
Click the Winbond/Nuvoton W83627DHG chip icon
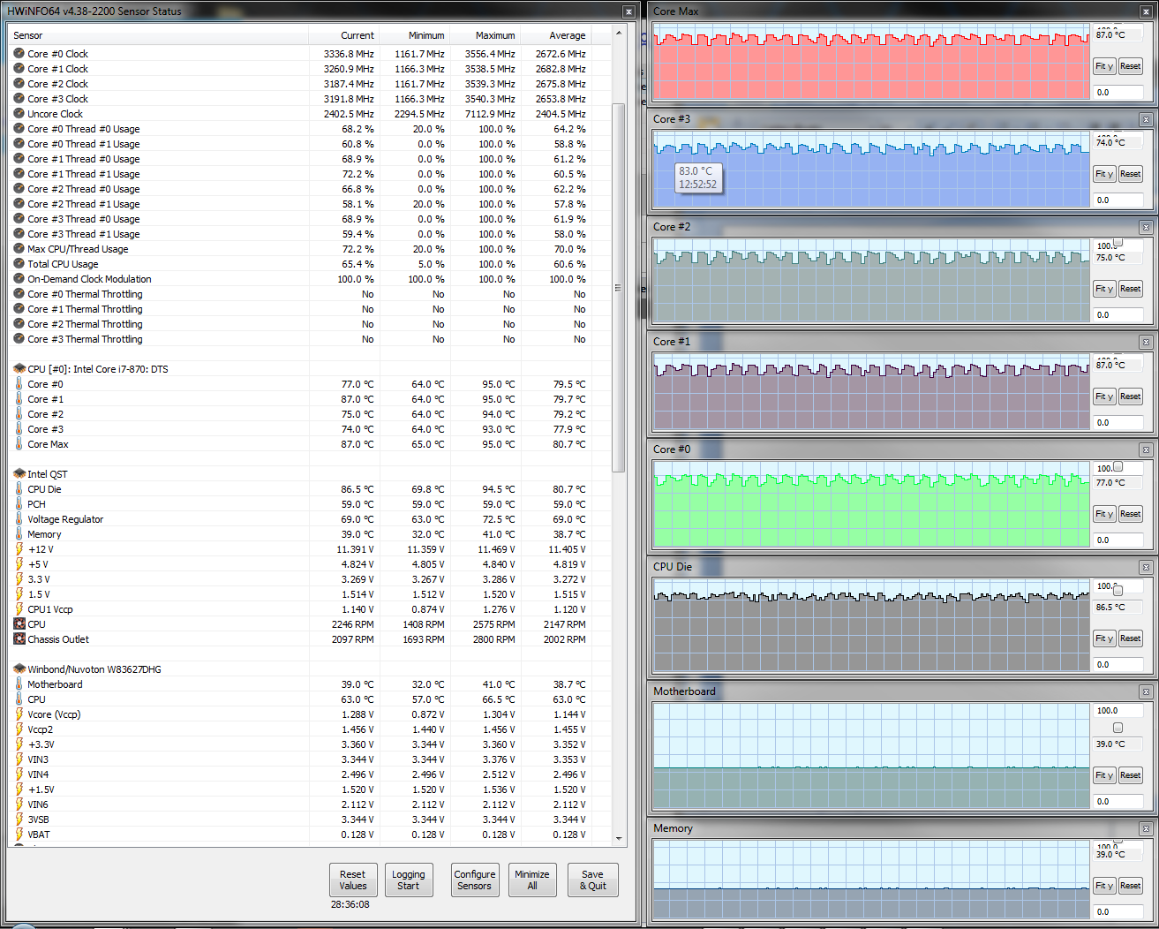(x=19, y=669)
